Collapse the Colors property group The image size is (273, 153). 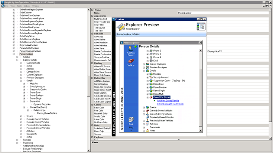92,105
